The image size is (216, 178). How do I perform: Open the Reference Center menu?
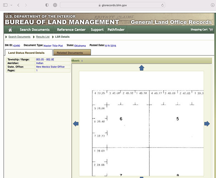(x=71, y=30)
